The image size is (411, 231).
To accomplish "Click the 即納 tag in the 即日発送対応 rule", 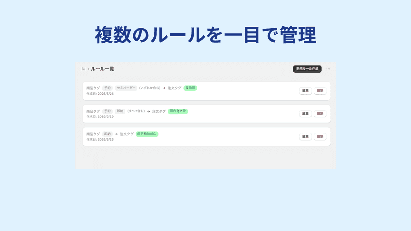I will [108, 134].
